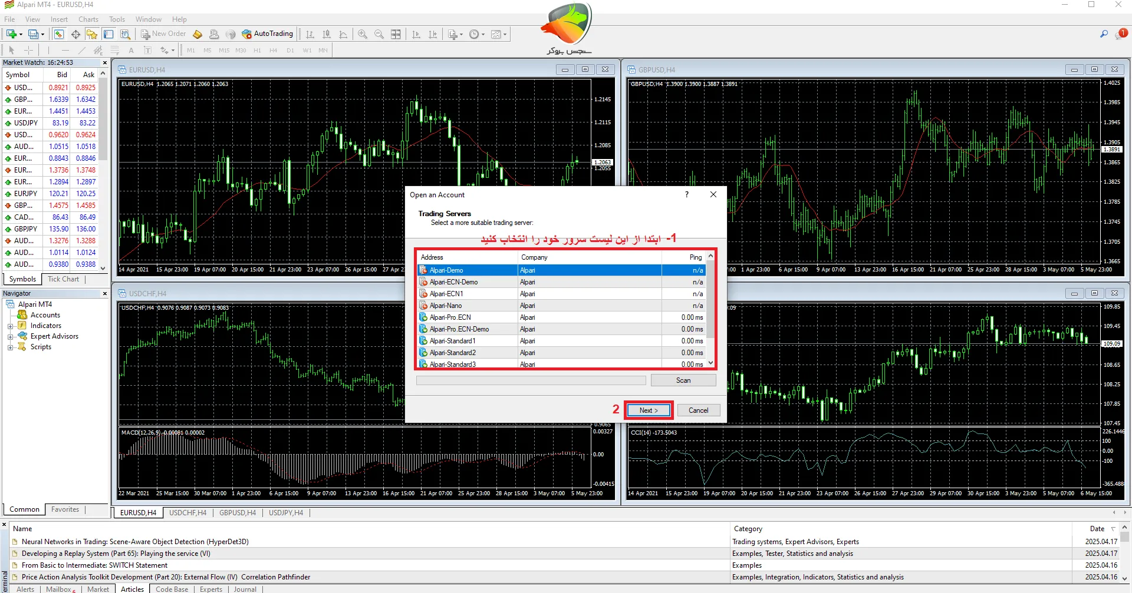The image size is (1132, 593).
Task: Toggle the Navigator panel button
Action: pos(92,34)
